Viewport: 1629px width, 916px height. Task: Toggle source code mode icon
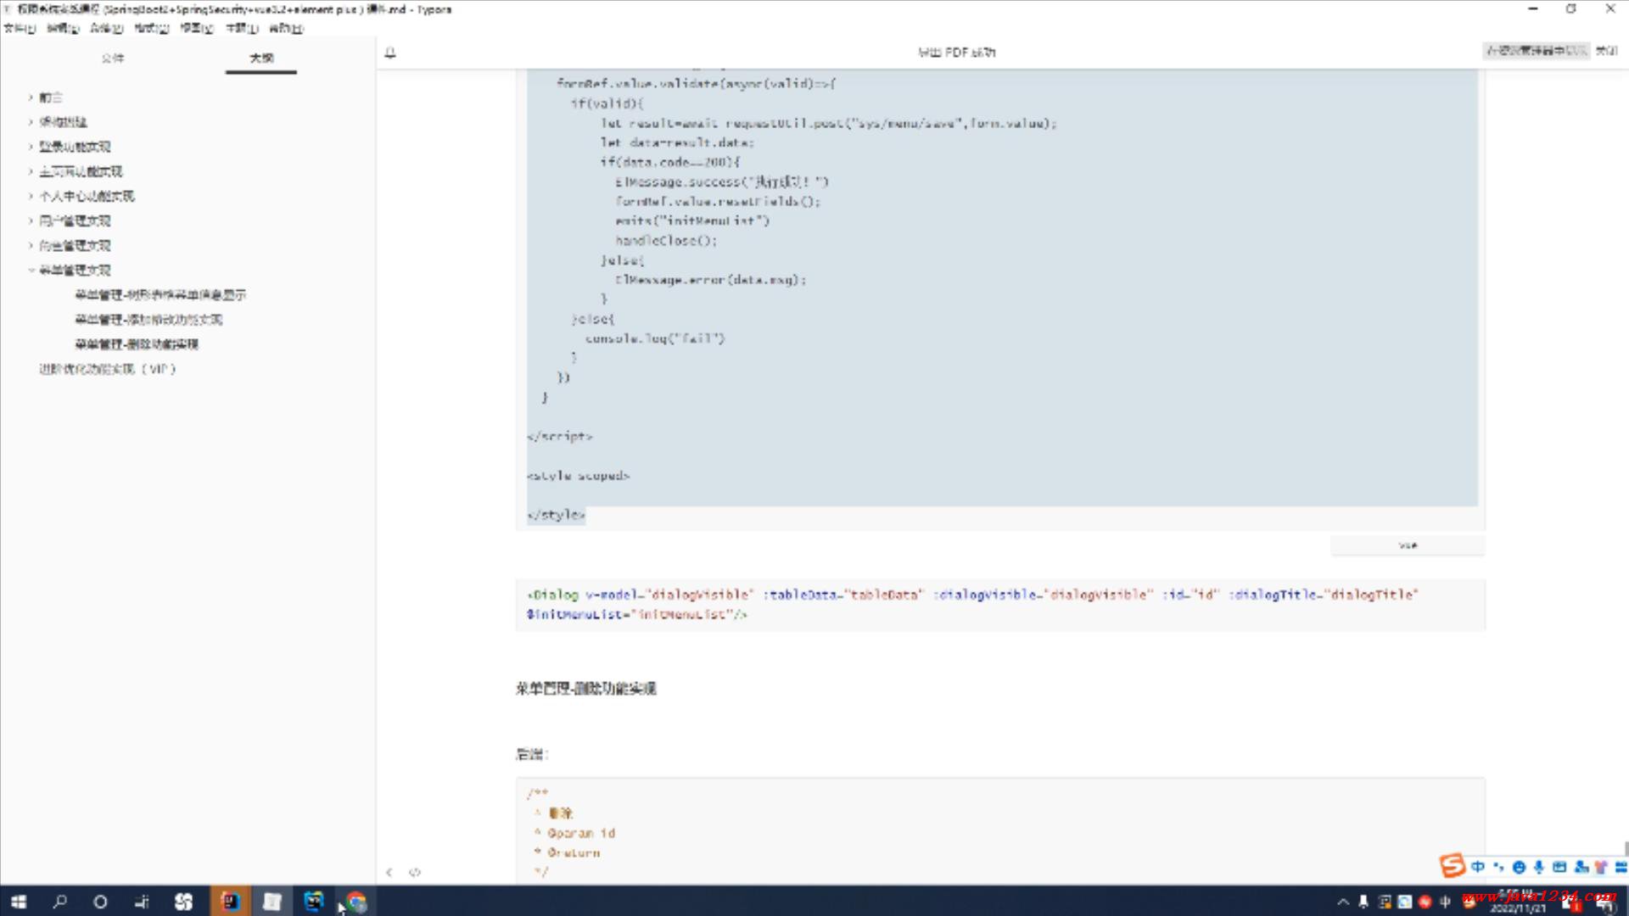tap(415, 872)
